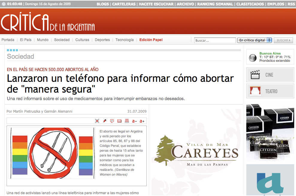Open the CINE section clapperboard icon
This screenshot has height=196, width=296.
(x=256, y=74)
